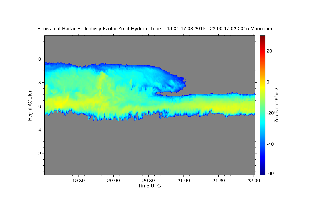Click the 21:30 time tick label
This screenshot has width=315, height=210.
219,181
